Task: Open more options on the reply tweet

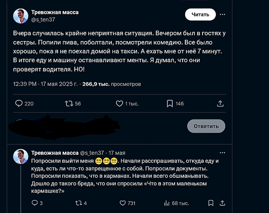Action: [223, 153]
